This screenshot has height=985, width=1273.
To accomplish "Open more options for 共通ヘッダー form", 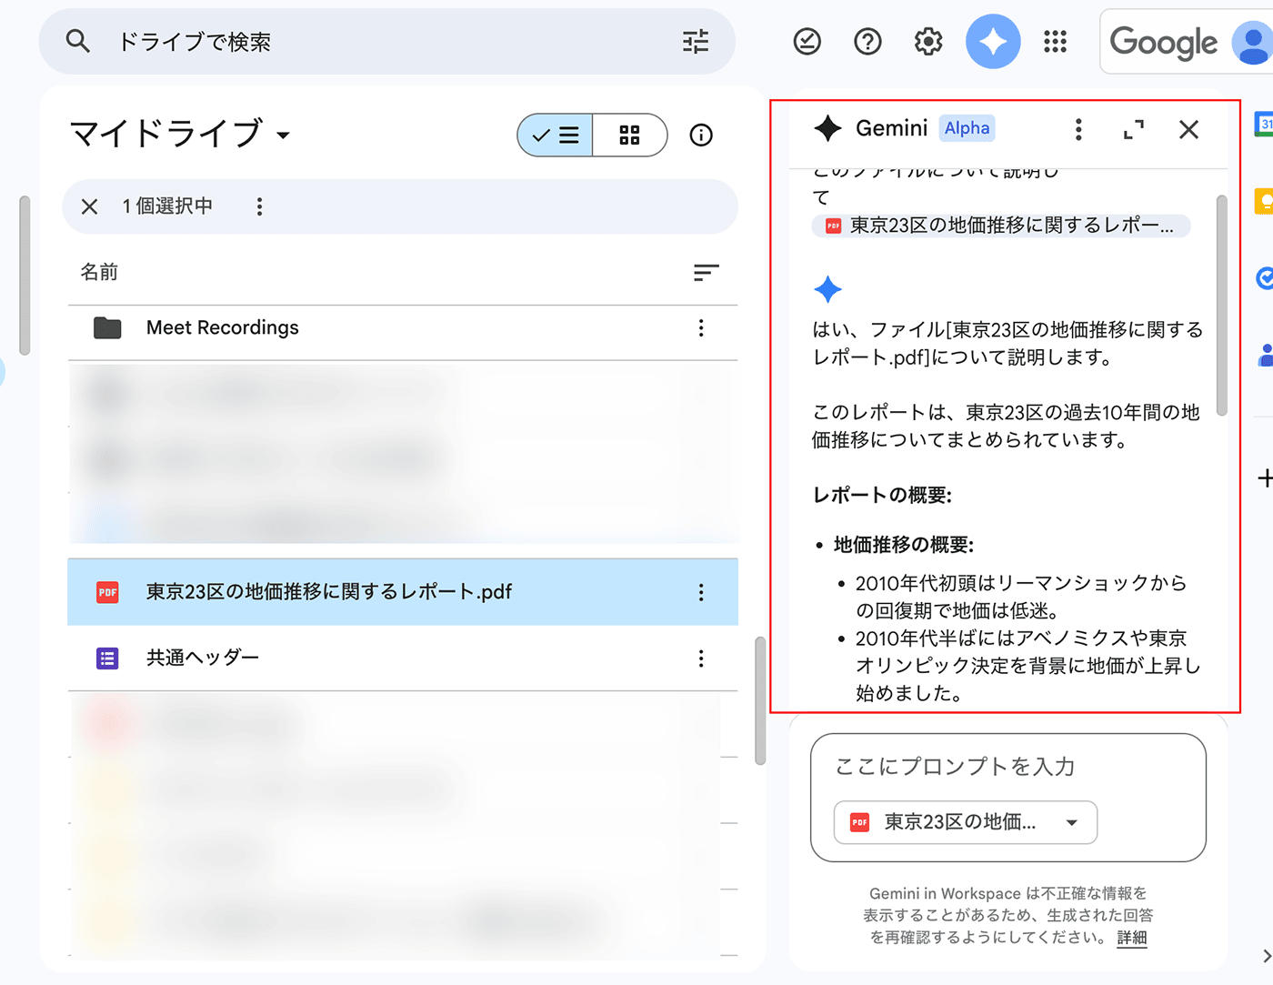I will pyautogui.click(x=701, y=658).
